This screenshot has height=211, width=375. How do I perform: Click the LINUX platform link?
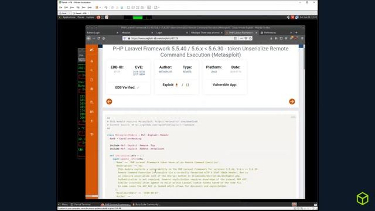click(x=214, y=72)
